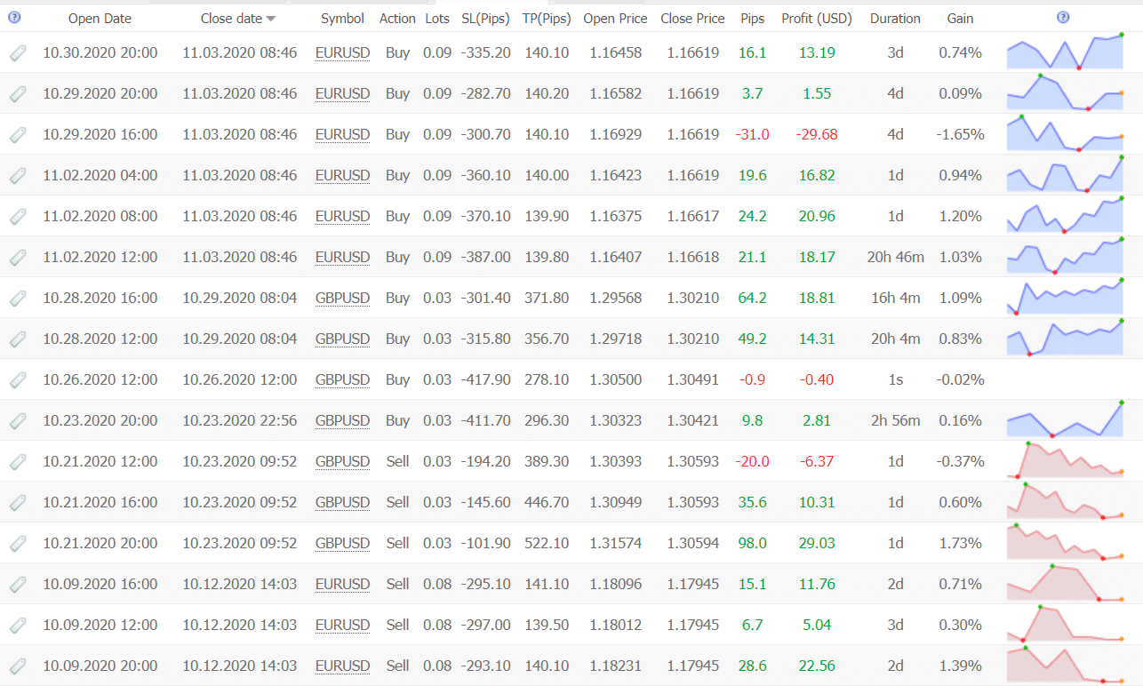Screen dimensions: 1143x686
Task: Open the paperclip icon for trade opened 11.02.2020 08:00
Action: point(18,217)
